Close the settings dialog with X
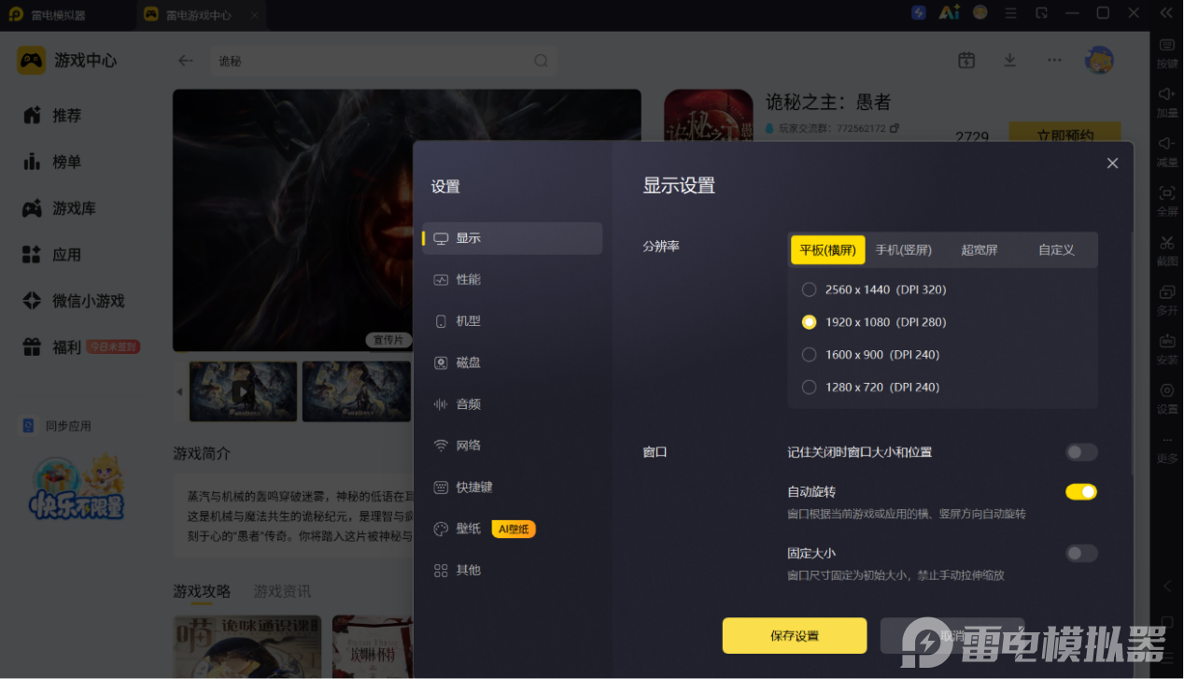 click(x=1112, y=163)
